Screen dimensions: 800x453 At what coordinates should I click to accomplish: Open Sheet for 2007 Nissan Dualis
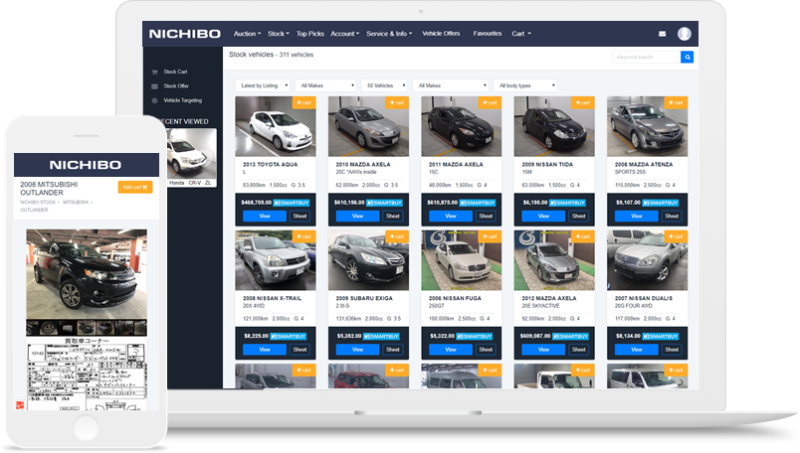coord(672,350)
